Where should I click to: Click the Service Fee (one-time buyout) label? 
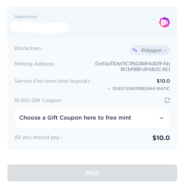click(53, 81)
